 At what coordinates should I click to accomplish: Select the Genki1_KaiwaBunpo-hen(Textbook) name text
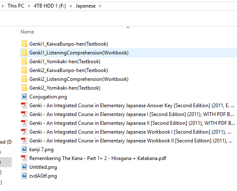coord(69,44)
